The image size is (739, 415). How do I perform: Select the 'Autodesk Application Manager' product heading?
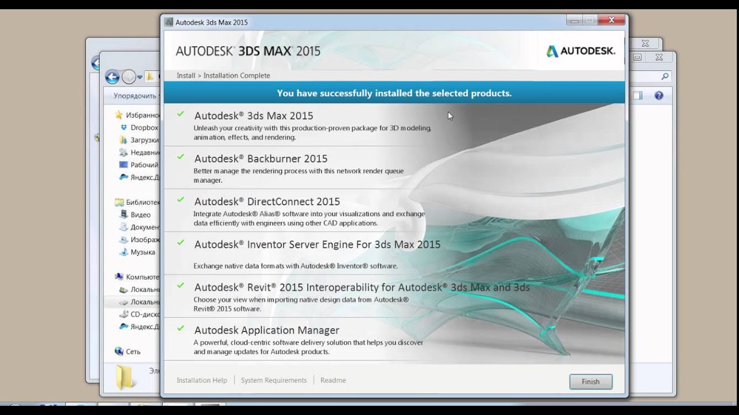267,330
